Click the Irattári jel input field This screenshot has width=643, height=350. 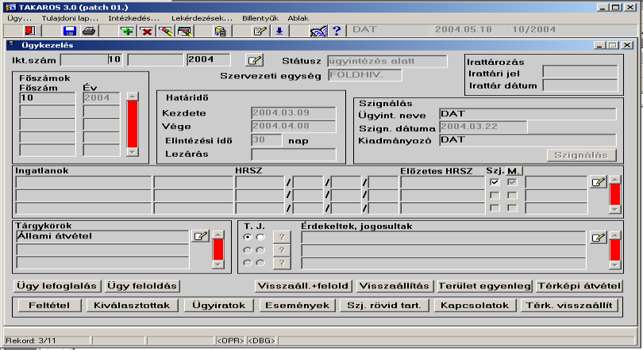coord(580,72)
